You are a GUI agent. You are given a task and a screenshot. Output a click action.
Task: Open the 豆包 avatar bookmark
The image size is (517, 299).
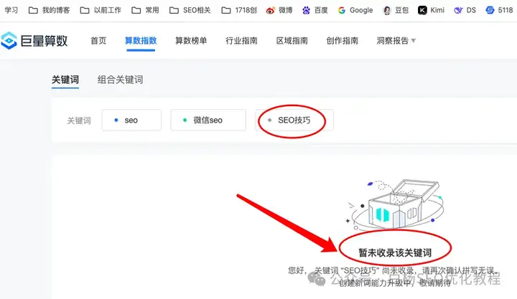pos(387,11)
